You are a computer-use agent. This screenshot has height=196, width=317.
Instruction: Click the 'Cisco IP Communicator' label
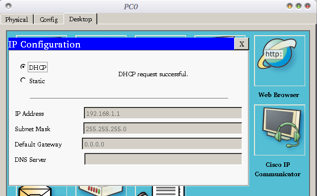tap(278, 169)
